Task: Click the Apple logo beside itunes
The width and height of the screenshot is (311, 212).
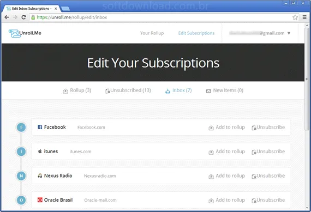Action: pyautogui.click(x=40, y=152)
